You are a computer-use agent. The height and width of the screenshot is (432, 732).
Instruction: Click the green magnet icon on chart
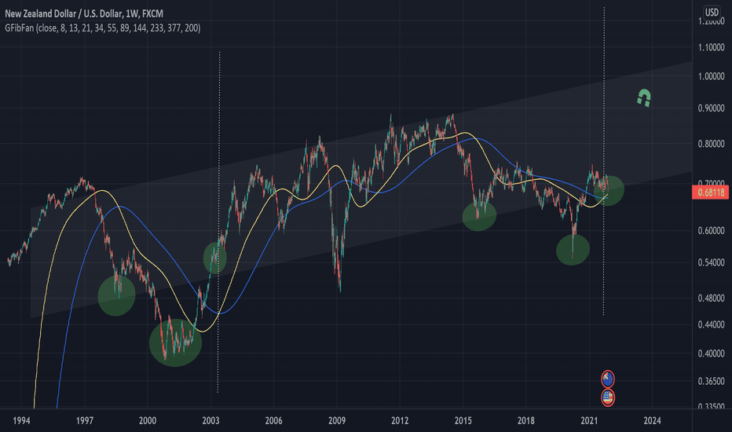pos(644,98)
